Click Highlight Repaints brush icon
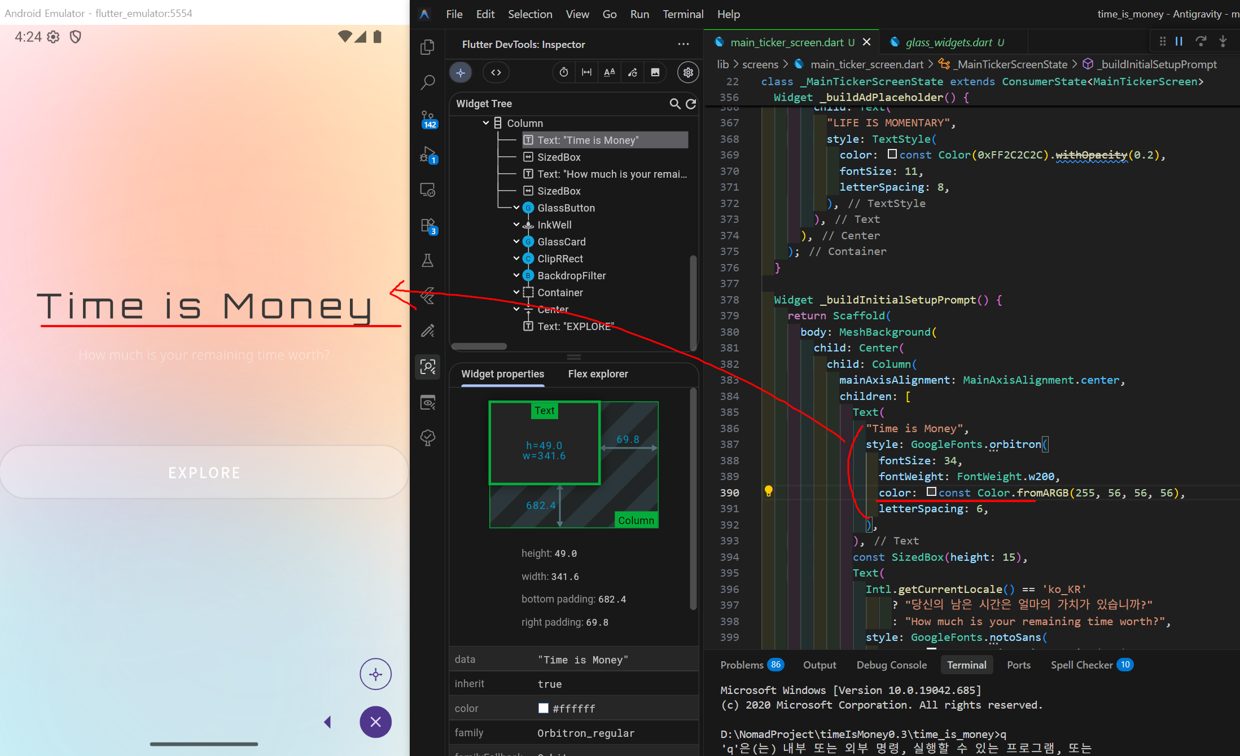The width and height of the screenshot is (1240, 756). click(x=632, y=72)
